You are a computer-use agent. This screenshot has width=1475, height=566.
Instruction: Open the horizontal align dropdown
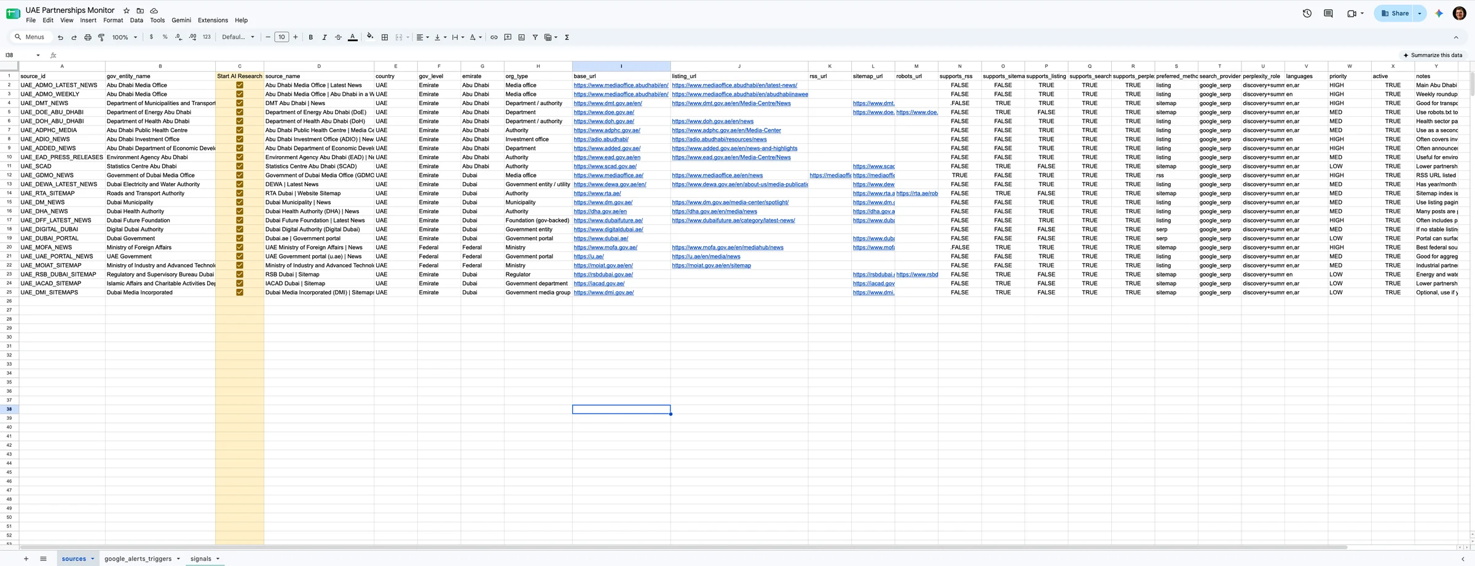(x=422, y=37)
